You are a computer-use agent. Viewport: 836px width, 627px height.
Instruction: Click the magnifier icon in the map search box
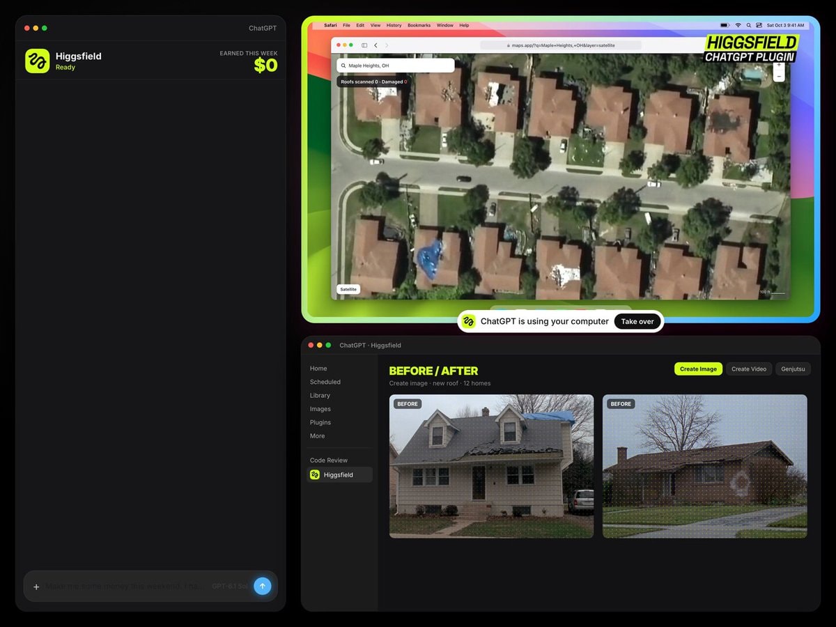pyautogui.click(x=343, y=65)
